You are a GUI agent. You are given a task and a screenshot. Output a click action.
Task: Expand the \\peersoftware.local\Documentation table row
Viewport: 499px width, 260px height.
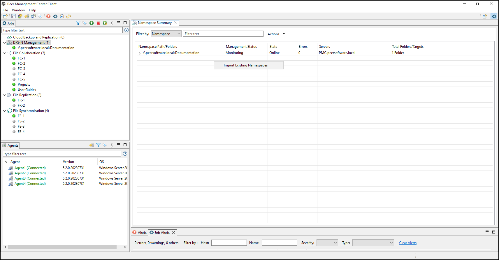pos(140,53)
